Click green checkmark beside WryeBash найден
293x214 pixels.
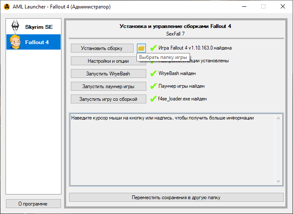click(x=153, y=73)
